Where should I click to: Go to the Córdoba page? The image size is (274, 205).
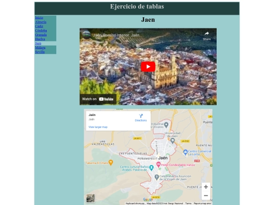41,30
